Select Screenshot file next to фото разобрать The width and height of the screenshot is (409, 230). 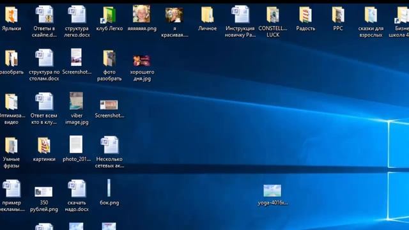[77, 57]
